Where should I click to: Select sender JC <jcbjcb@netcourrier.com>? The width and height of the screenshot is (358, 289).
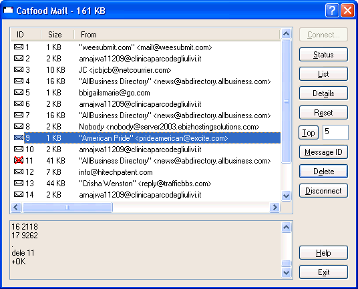pyautogui.click(x=125, y=70)
